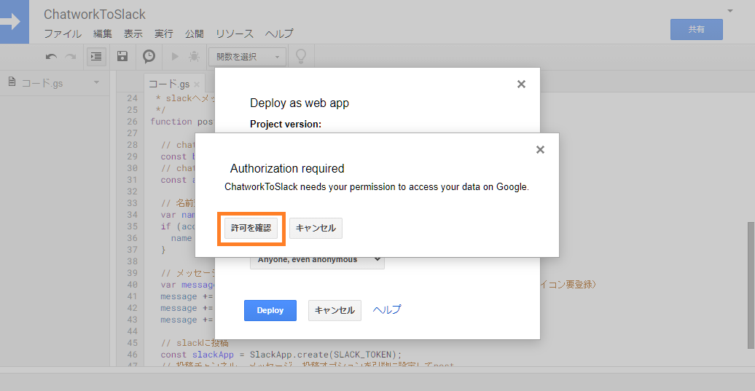
Task: Expand the コード.gs file options arrow
Action: [96, 82]
